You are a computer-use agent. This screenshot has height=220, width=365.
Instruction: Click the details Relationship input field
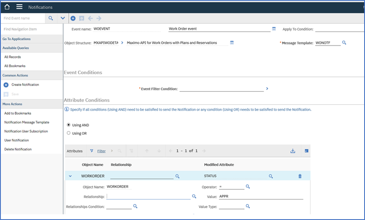pyautogui.click(x=149, y=196)
